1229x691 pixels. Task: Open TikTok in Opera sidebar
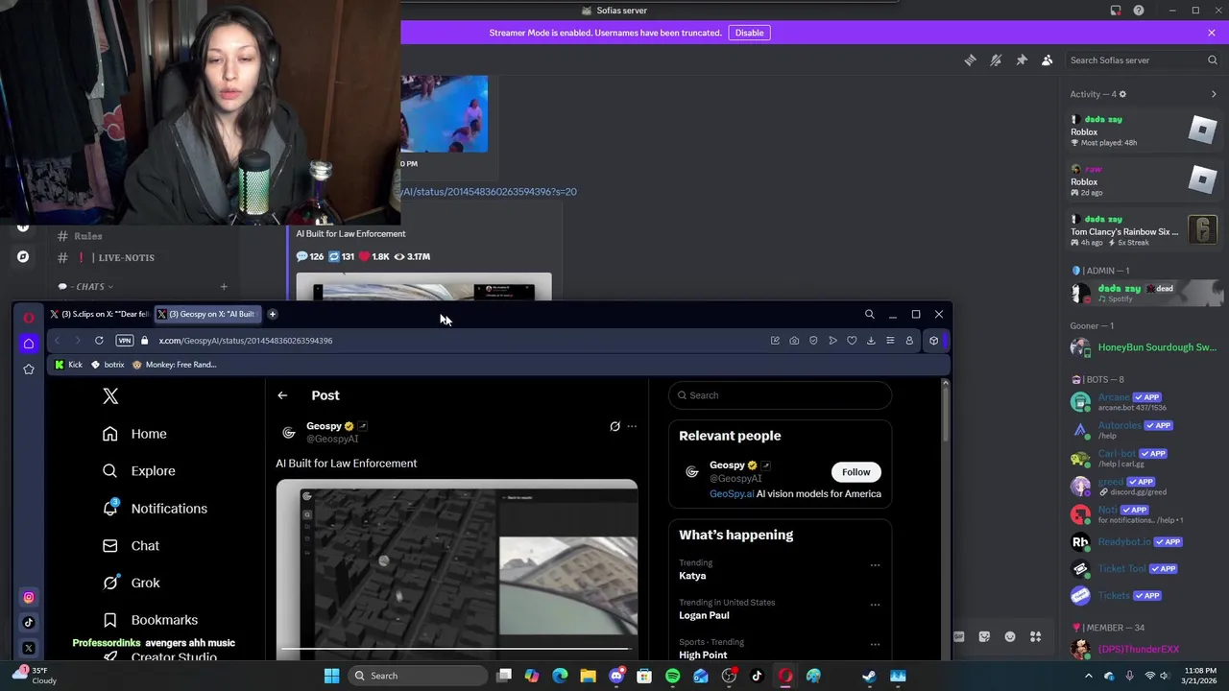click(29, 623)
